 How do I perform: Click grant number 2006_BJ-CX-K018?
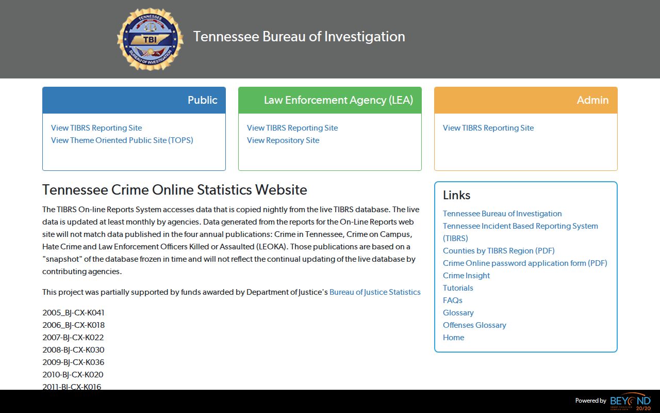(73, 325)
